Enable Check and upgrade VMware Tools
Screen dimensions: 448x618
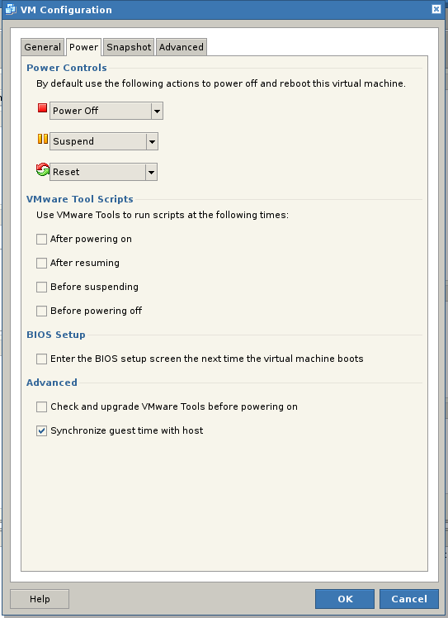point(41,406)
